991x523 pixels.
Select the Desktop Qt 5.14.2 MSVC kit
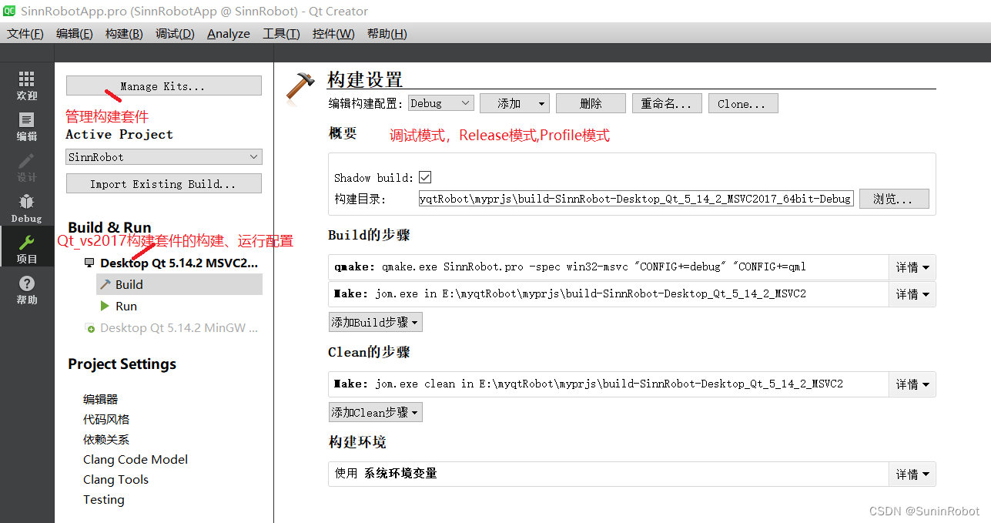coord(179,263)
